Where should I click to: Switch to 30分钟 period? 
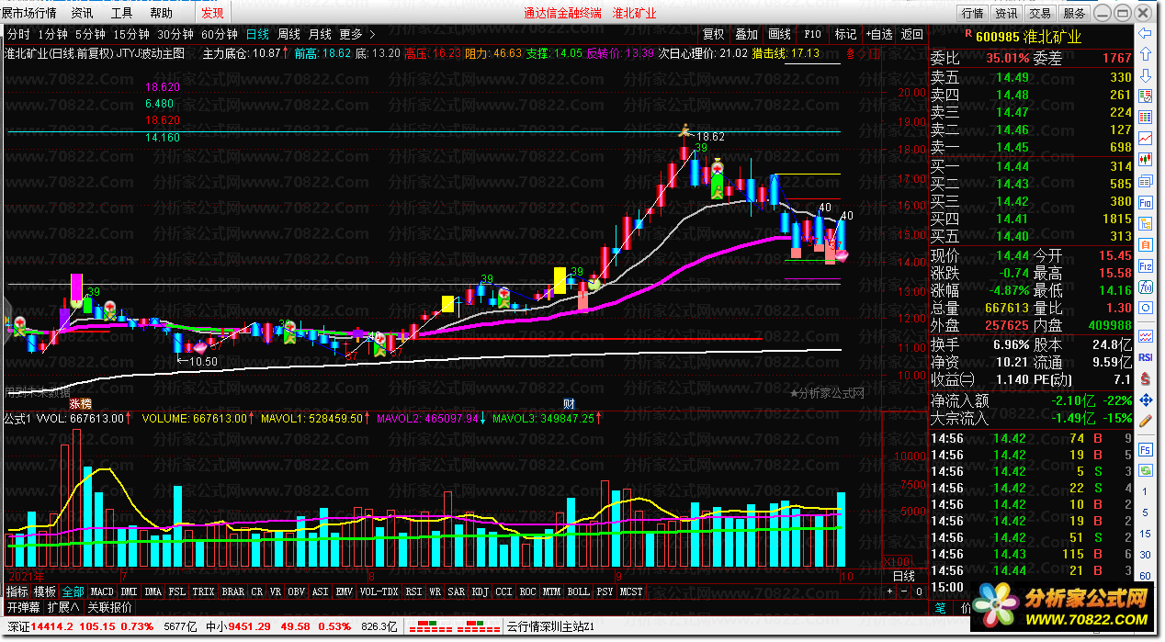coord(176,35)
